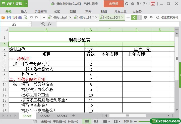The height and width of the screenshot is (124, 181).
Task: Undo the last action
Action: coord(31,18)
